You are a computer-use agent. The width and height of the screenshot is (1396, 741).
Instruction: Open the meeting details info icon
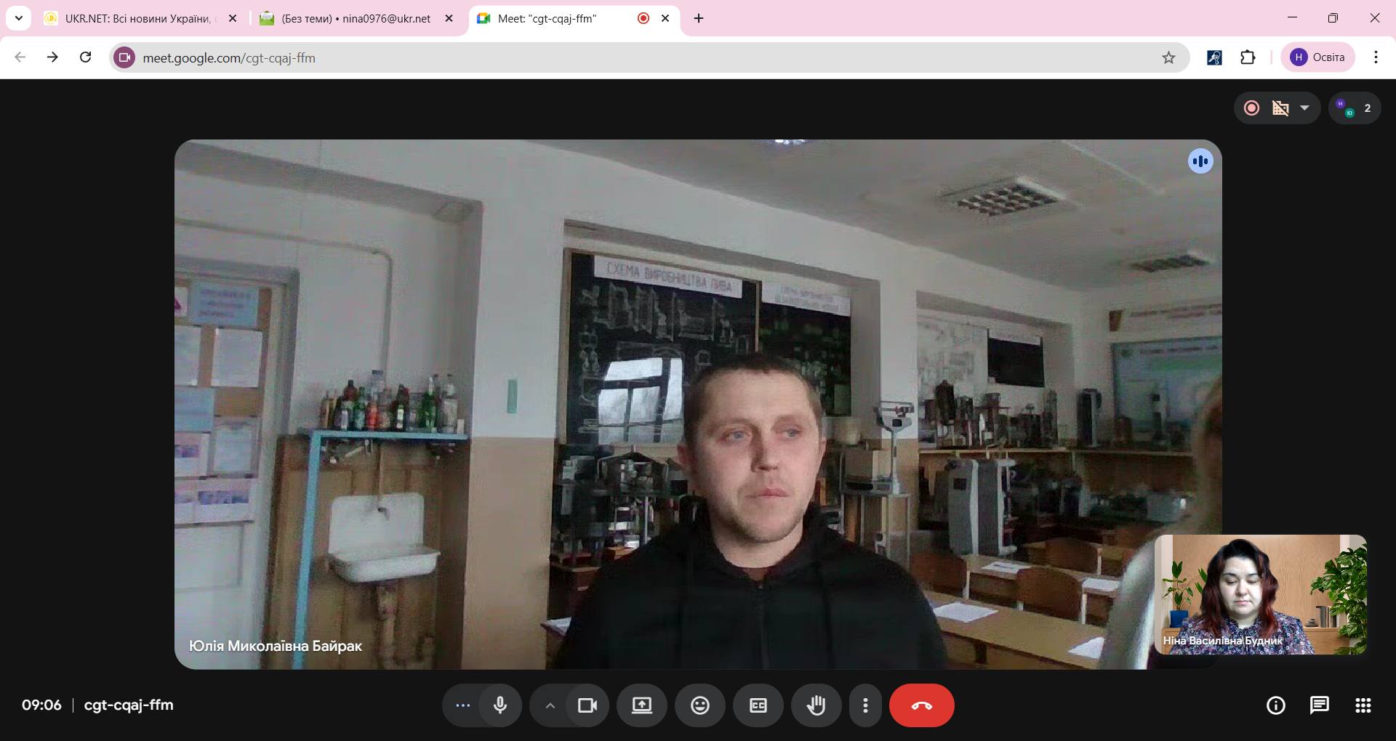click(1275, 705)
